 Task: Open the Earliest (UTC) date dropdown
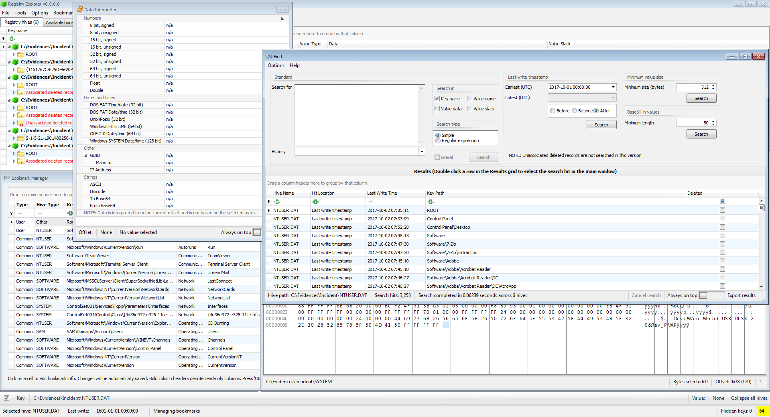(x=613, y=87)
